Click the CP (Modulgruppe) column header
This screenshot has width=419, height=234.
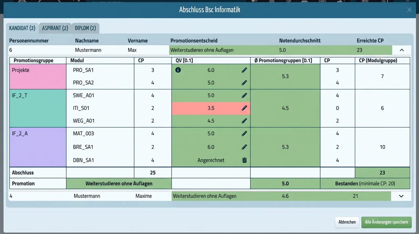(378, 61)
